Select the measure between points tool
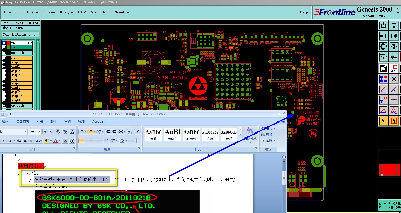The height and width of the screenshot is (213, 401). click(383, 100)
